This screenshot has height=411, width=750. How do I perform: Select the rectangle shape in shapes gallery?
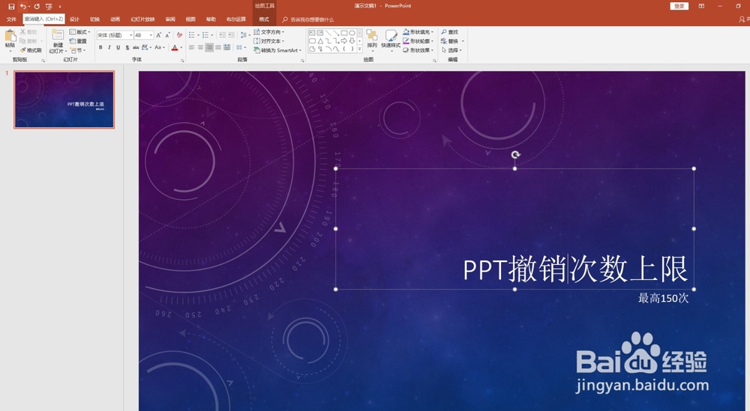tap(344, 33)
